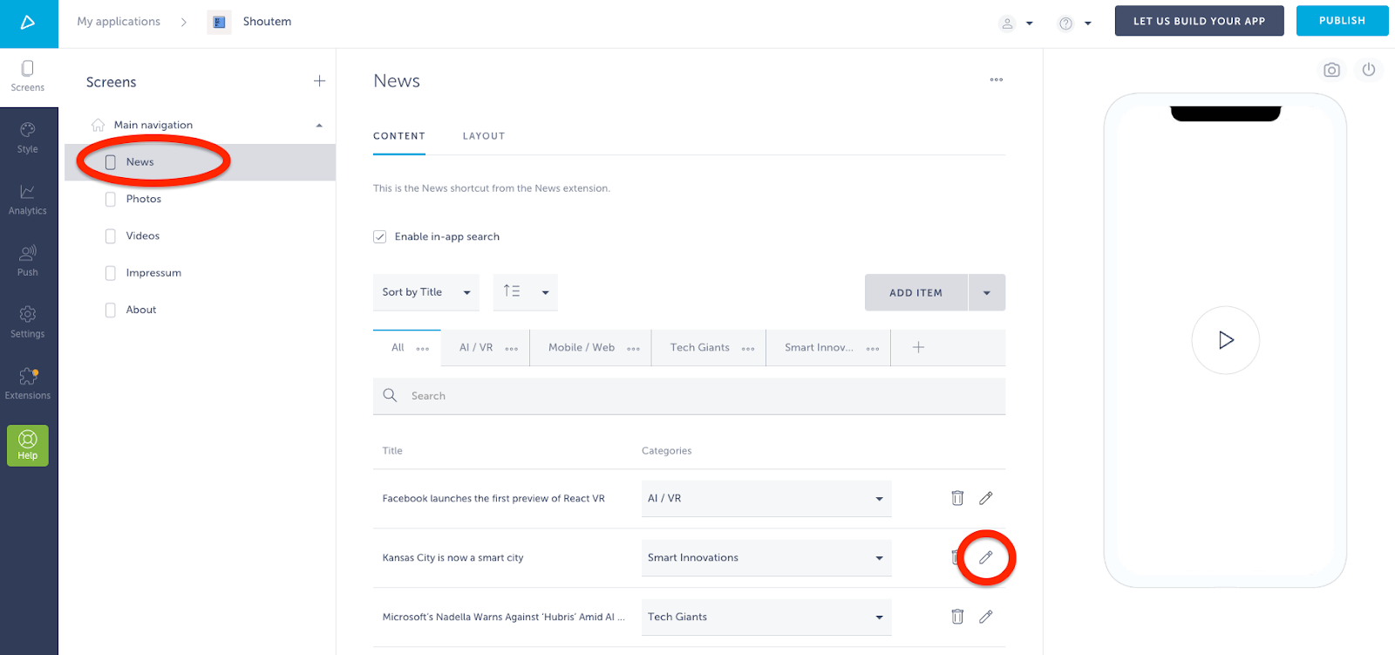Click the Kansas City smart city title
1395x655 pixels.
453,558
